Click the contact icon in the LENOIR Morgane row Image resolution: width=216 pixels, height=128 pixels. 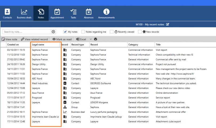pyautogui.click(x=65, y=102)
